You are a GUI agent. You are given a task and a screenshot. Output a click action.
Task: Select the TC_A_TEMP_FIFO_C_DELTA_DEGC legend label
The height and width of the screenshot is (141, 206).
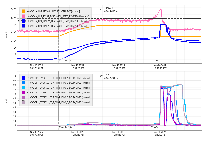58,88
